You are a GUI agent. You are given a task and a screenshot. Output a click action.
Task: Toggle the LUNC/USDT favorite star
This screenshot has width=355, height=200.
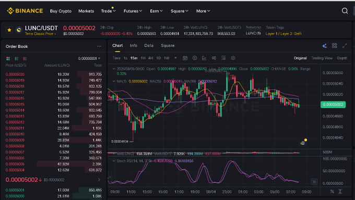pos(9,30)
